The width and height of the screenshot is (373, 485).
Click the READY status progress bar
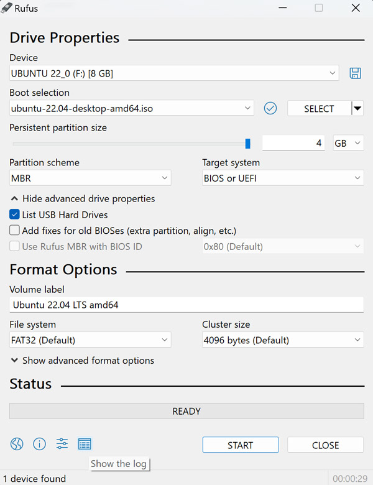(x=186, y=411)
